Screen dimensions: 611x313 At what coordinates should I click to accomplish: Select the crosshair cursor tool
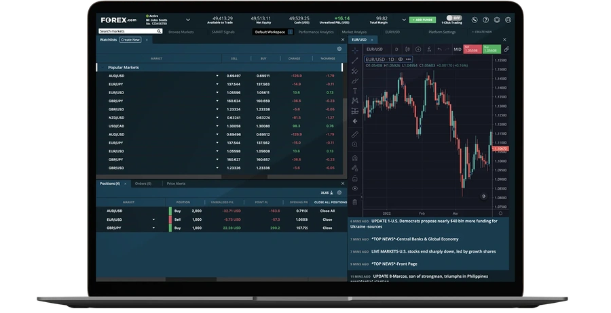point(354,51)
